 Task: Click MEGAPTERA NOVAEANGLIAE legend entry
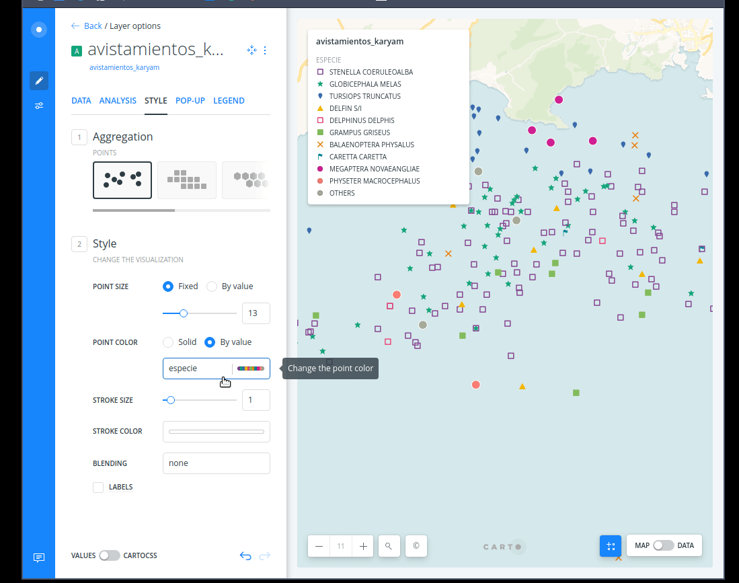point(368,169)
